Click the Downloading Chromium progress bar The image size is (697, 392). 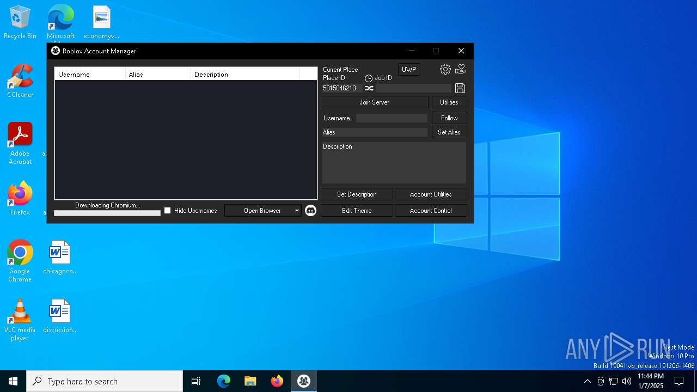pos(107,213)
